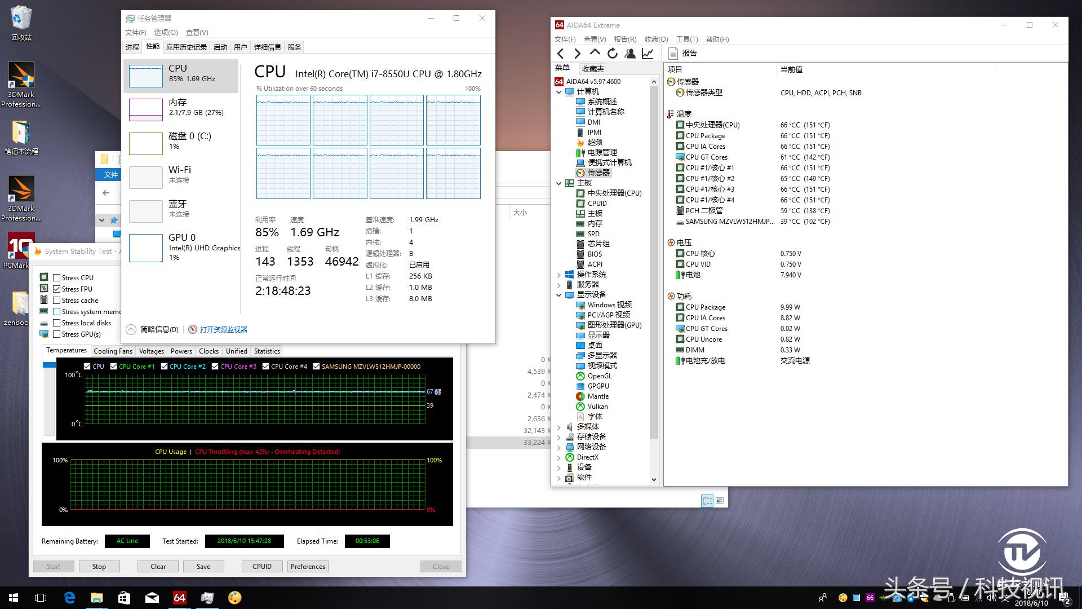Enable Stress CPU checkbox
The width and height of the screenshot is (1082, 609).
click(x=57, y=277)
